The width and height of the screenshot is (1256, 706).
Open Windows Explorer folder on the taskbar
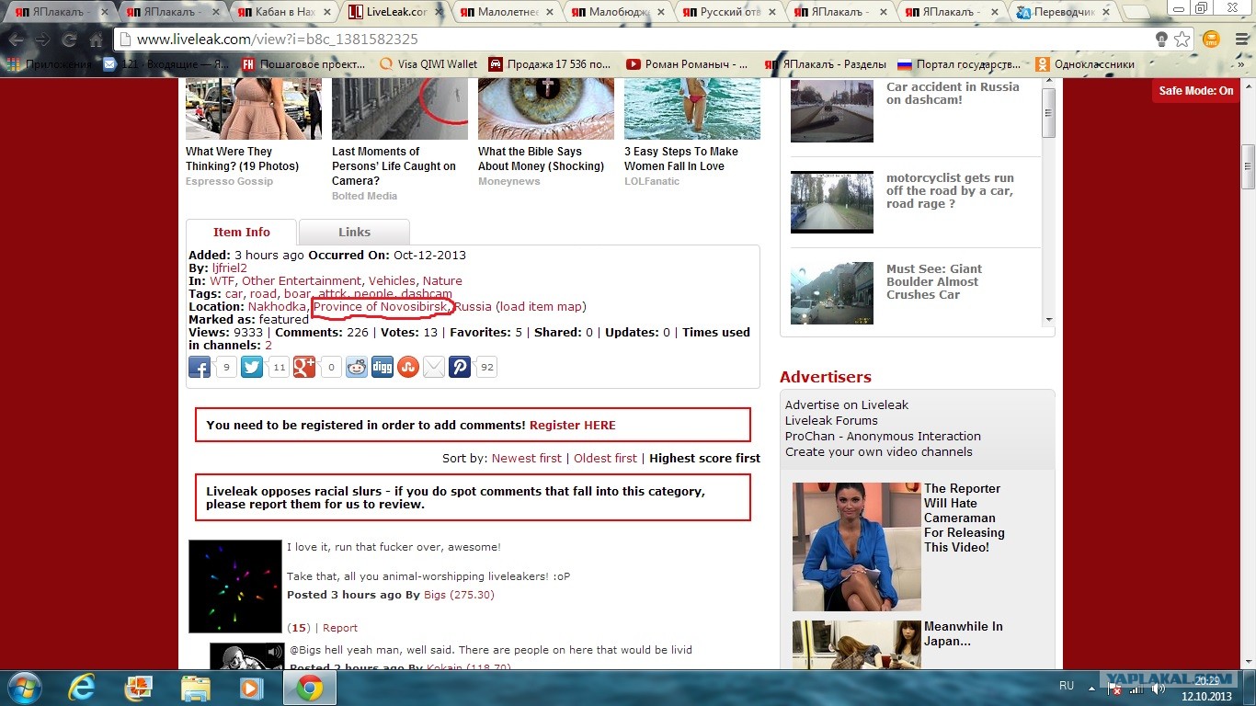(196, 688)
